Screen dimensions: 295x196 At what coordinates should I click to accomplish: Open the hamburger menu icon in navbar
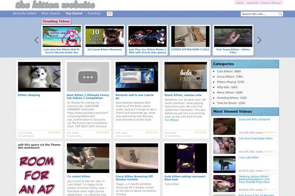pos(110,14)
